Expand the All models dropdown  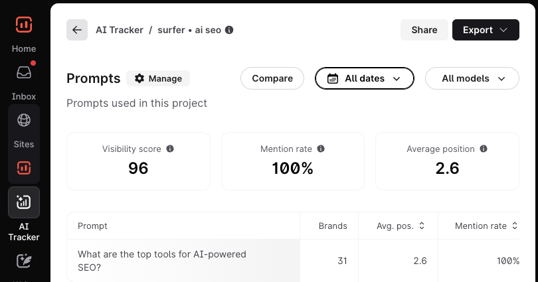[472, 78]
